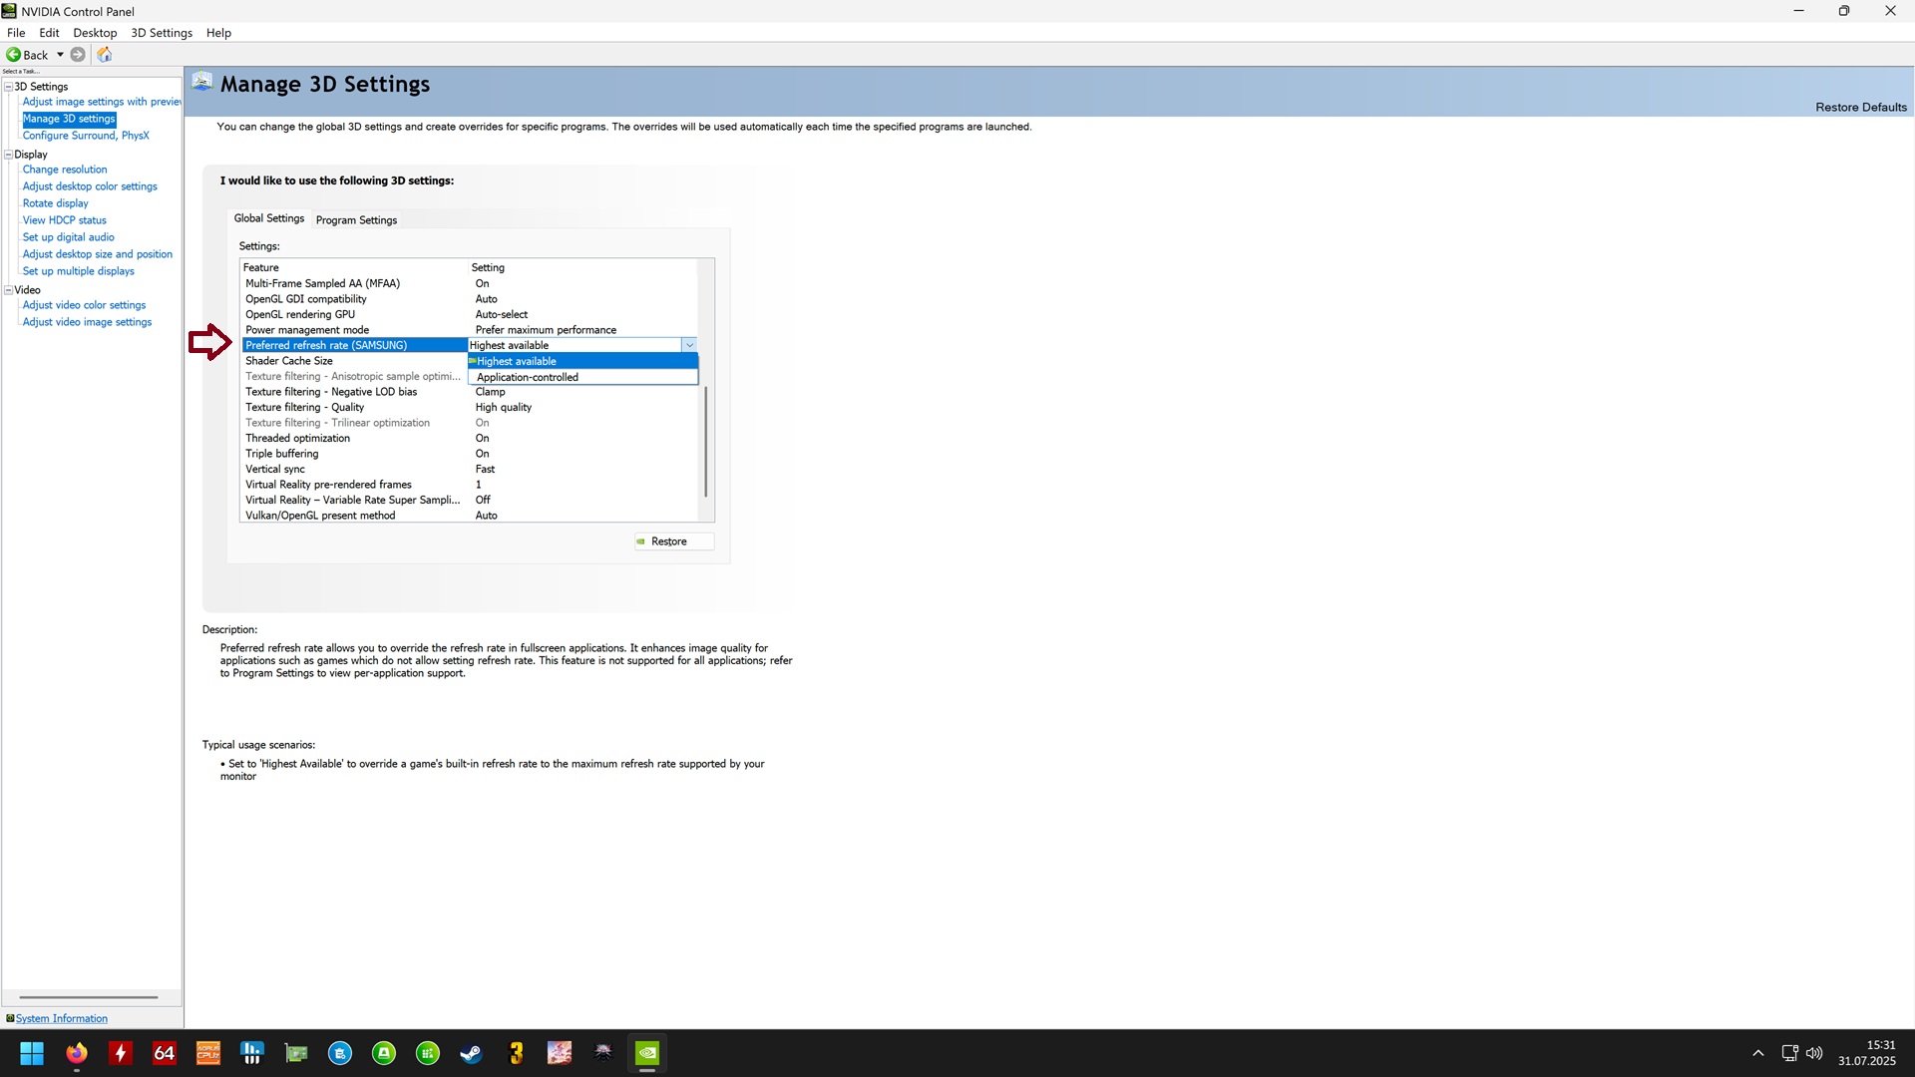Open System Information link
Viewport: 1915px width, 1077px height.
point(61,1018)
